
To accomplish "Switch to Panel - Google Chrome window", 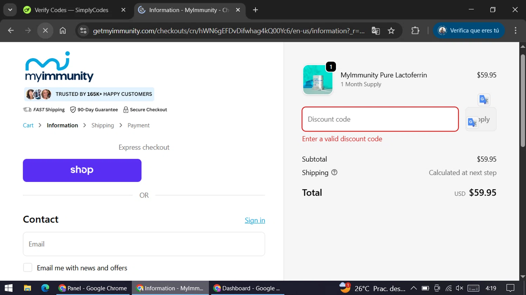I will pyautogui.click(x=93, y=288).
